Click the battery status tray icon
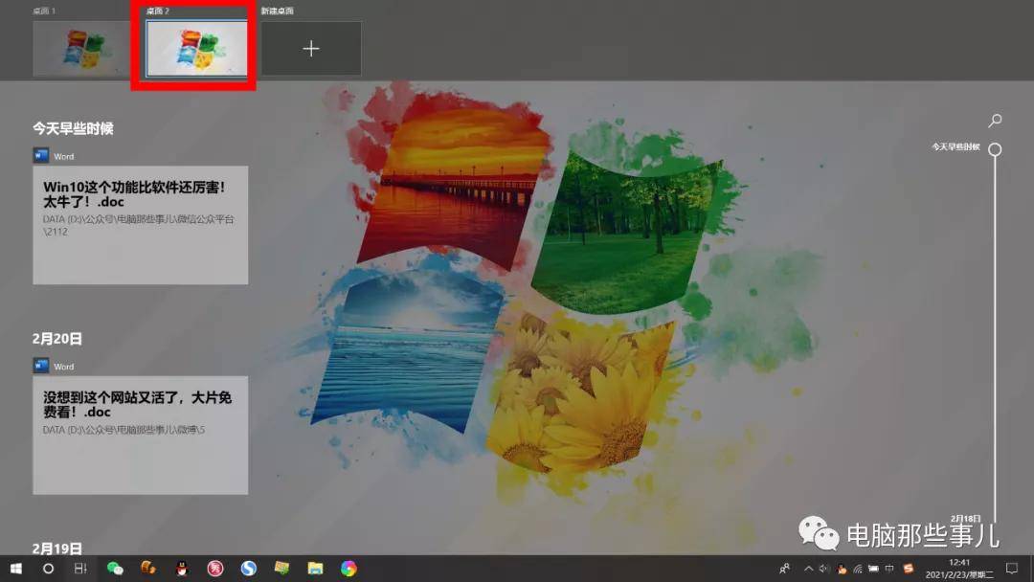 [873, 569]
